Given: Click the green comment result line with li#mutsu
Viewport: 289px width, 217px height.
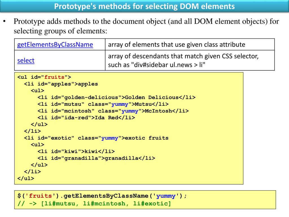Looking at the screenshot, I should [94, 203].
